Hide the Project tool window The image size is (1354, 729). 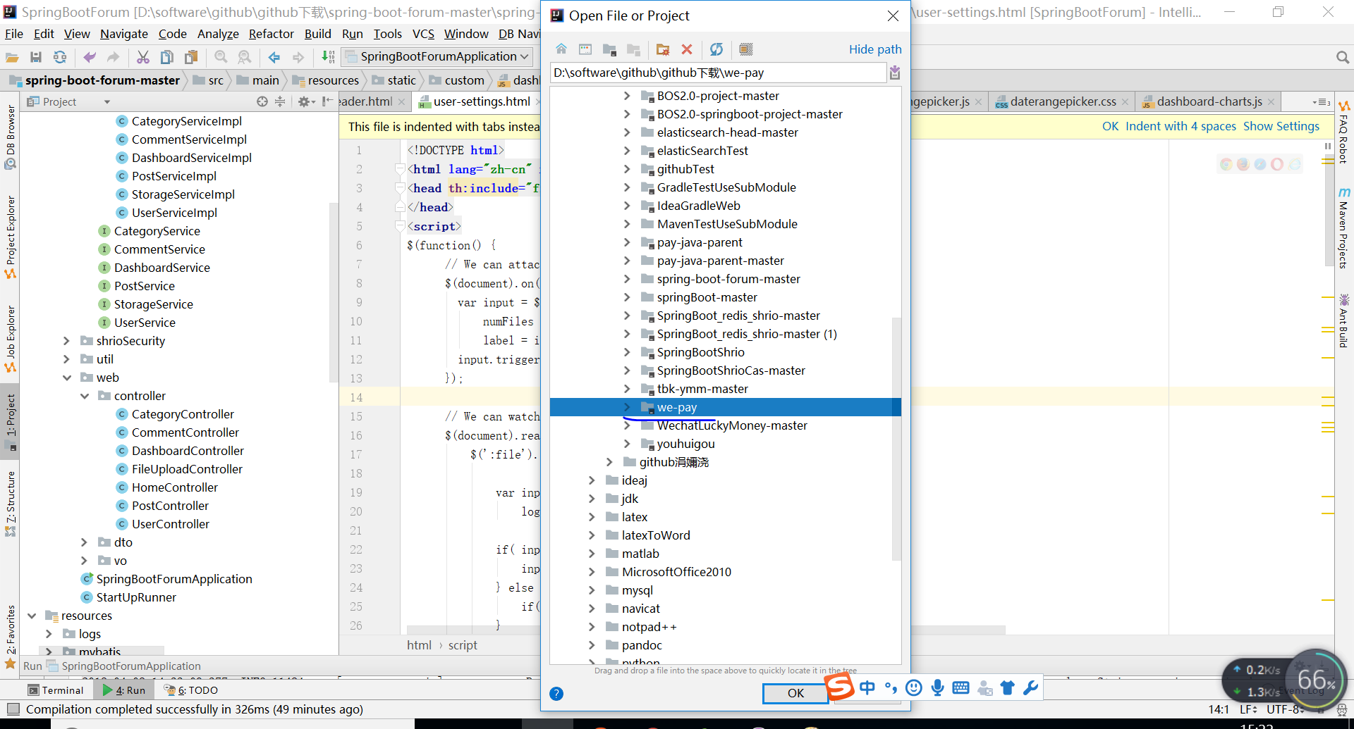pos(328,101)
